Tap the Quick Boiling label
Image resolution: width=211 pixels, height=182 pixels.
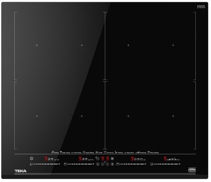click(90, 153)
